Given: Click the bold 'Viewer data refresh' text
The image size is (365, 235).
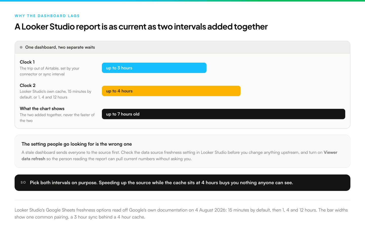Looking at the screenshot, I should pyautogui.click(x=179, y=155).
